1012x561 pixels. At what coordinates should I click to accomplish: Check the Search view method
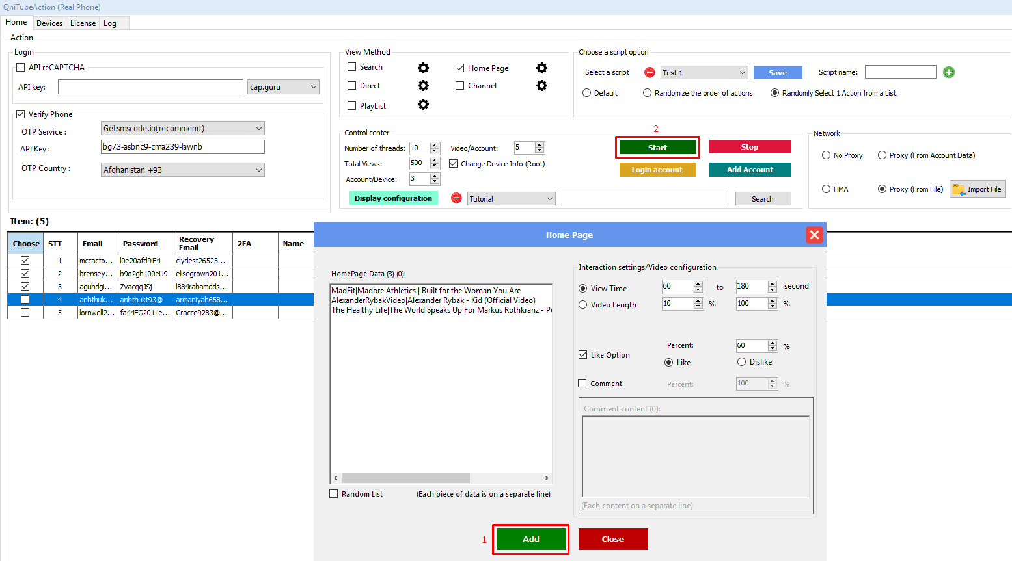(352, 67)
